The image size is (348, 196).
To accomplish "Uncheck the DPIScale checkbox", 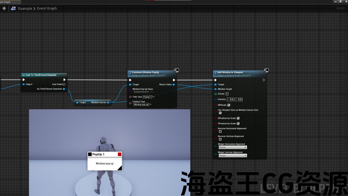I will pos(229,105).
